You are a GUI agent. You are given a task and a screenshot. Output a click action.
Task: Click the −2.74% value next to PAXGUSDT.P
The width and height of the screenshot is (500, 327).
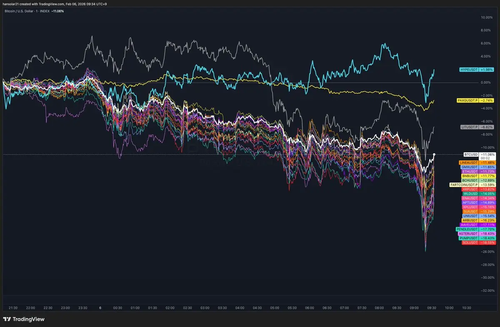[486, 101]
